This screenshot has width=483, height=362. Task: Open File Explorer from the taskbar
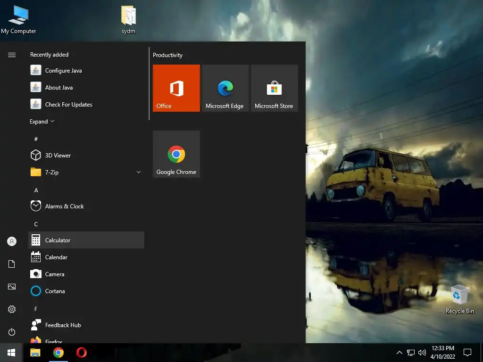coord(35,353)
